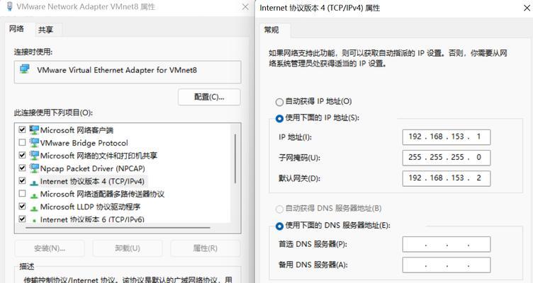533x283 pixels.
Task: Close the TCP/IPv4 属性 dialog
Action: [527, 8]
